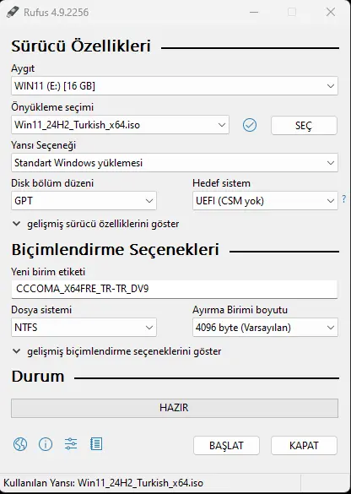Show the log window icon
The height and width of the screenshot is (494, 351).
96,444
